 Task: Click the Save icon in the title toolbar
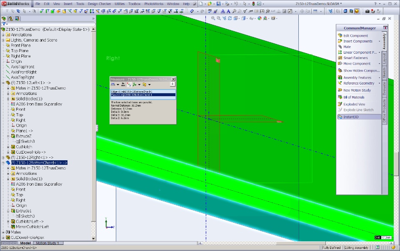[218, 4]
